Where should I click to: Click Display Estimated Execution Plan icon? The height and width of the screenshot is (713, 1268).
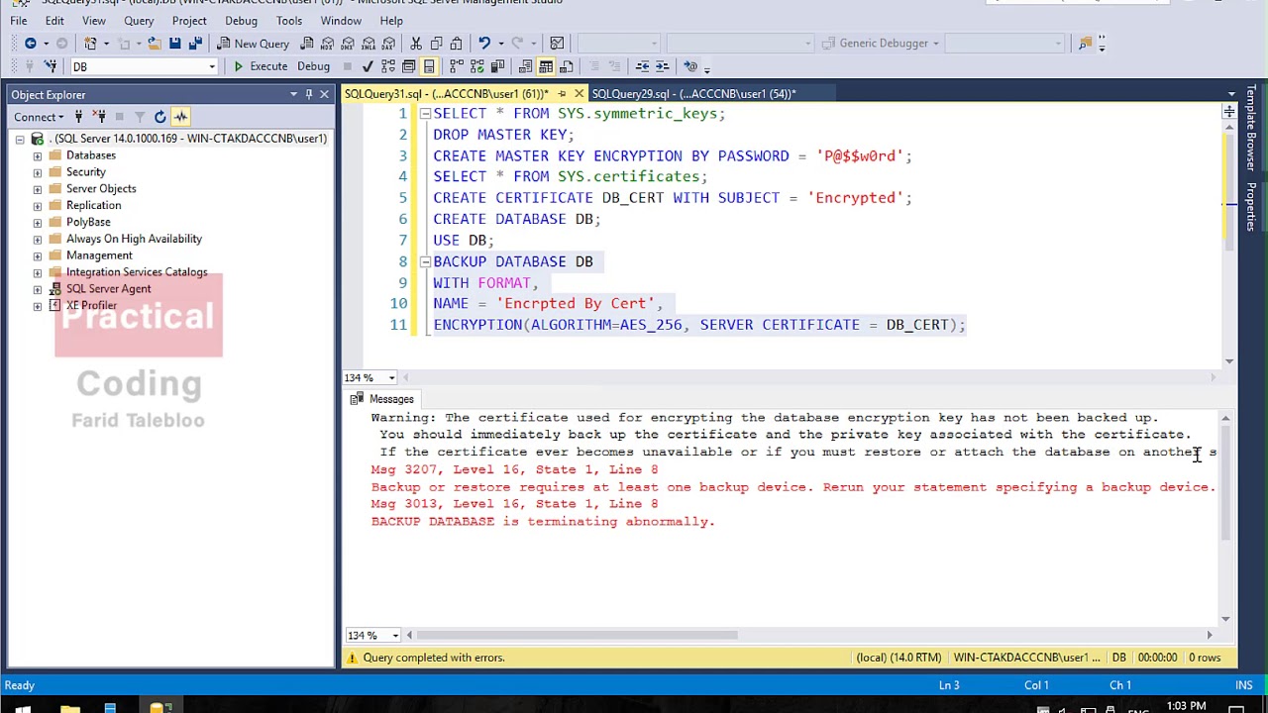pyautogui.click(x=388, y=66)
